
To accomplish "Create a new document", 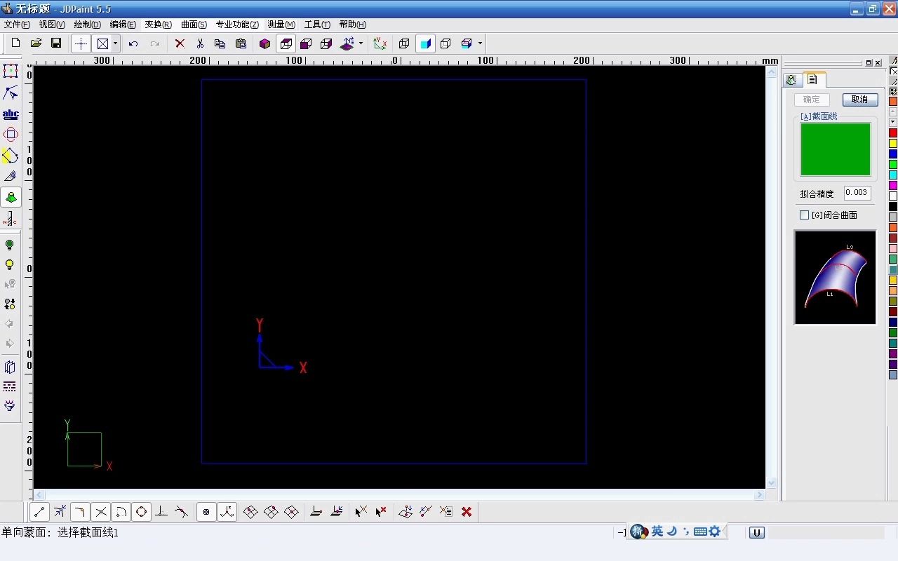I will click(15, 43).
